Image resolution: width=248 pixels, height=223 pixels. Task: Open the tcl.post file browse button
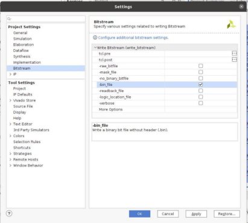234,60
